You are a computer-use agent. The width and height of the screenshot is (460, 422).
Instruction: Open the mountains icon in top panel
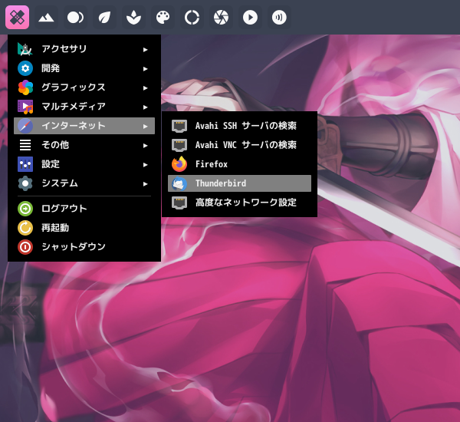click(46, 18)
